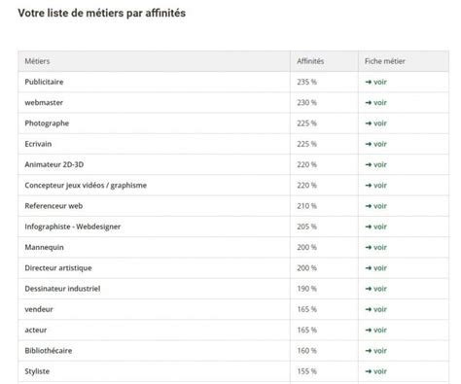The height and width of the screenshot is (384, 461).
Task: Select the Mannequin job name
Action: [44, 247]
